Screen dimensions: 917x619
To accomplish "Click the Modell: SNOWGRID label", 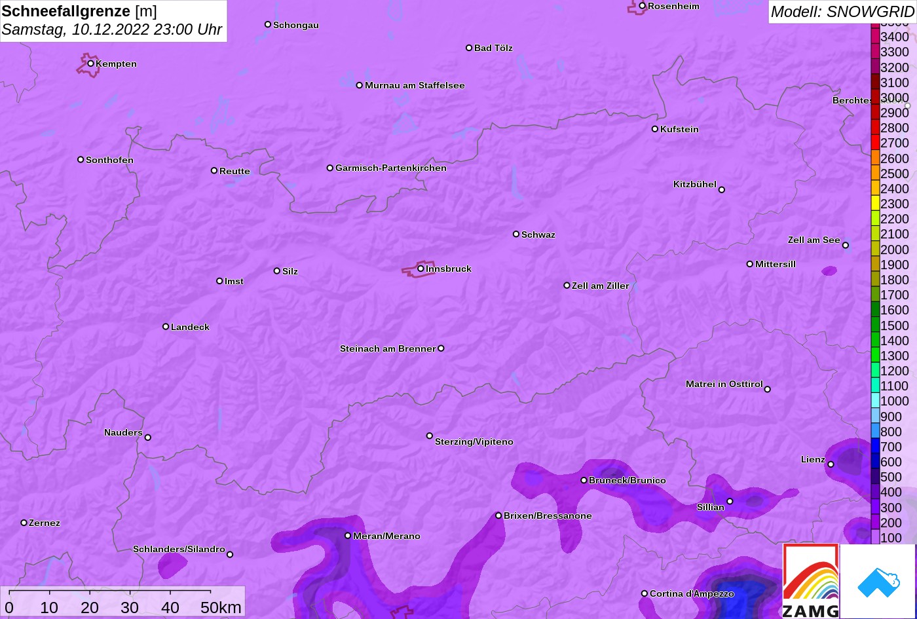I will (842, 11).
